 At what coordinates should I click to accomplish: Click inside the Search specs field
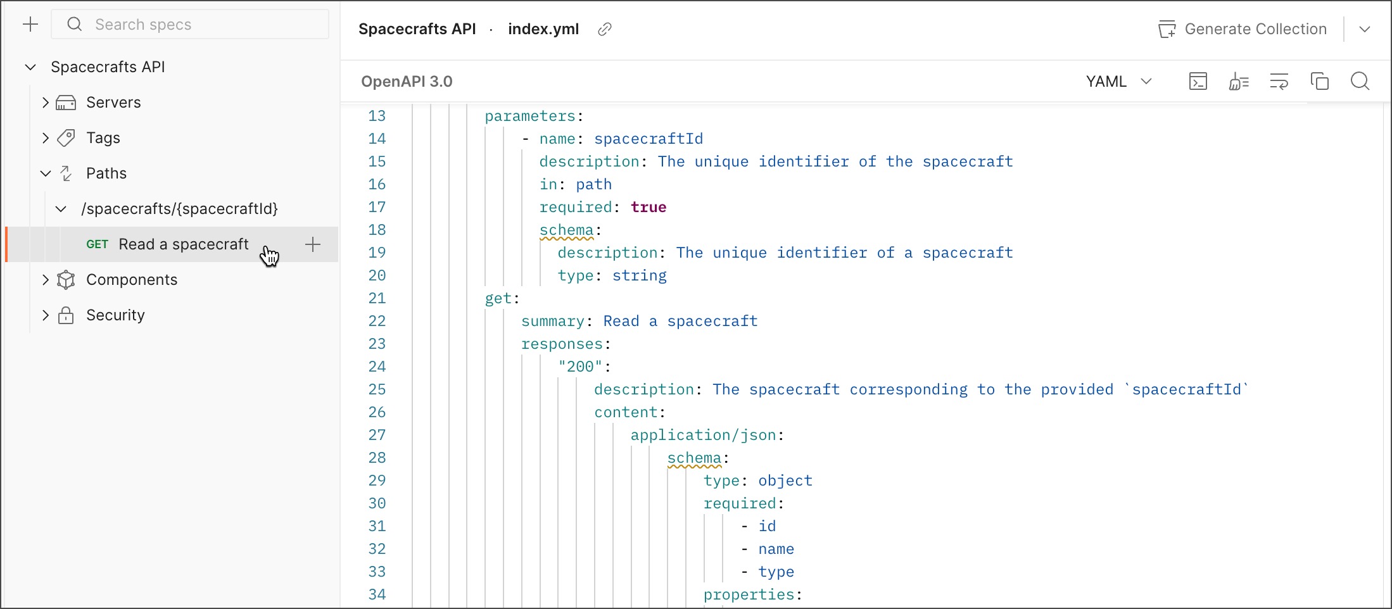tap(190, 24)
